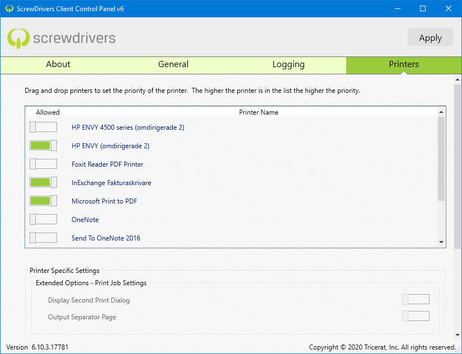
Task: Enable HP ENVY 4500 series printer toggle
Action: click(x=43, y=128)
